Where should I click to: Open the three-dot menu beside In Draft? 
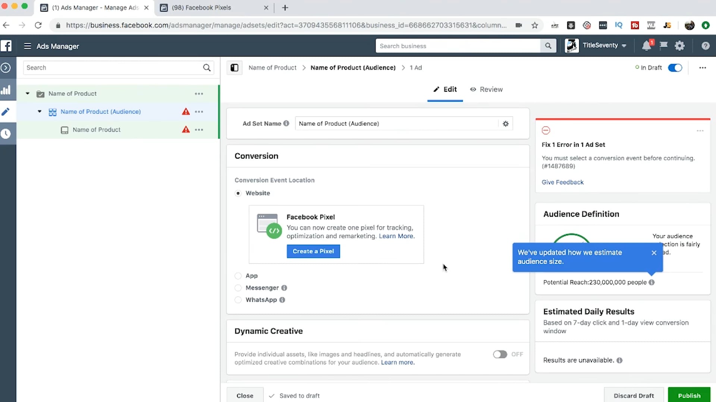coord(703,68)
